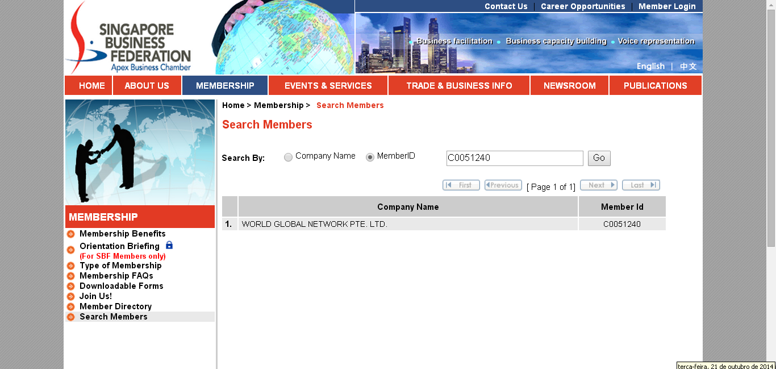Click the arrow bullet beside Type of Membership

(71, 266)
